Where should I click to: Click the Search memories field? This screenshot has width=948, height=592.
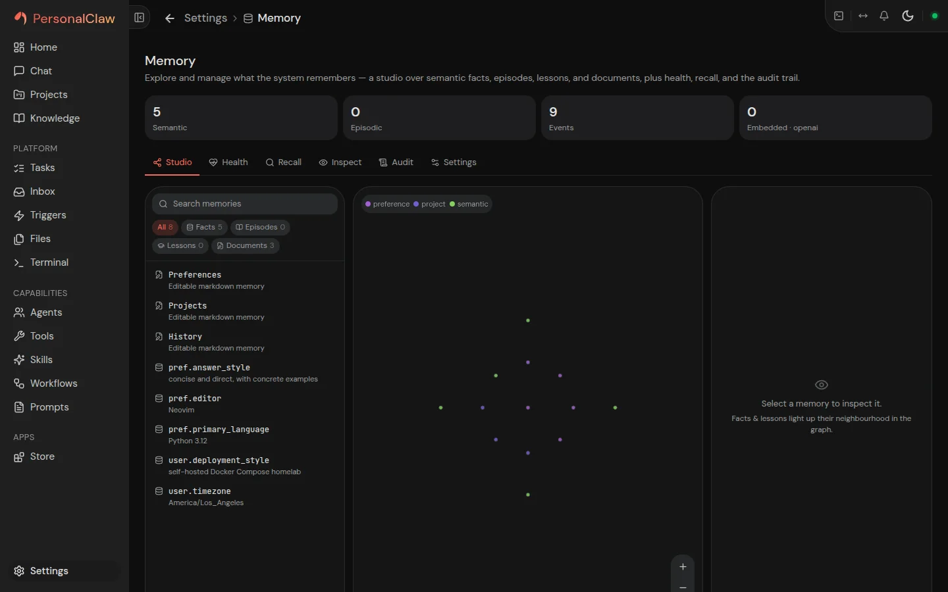click(245, 204)
